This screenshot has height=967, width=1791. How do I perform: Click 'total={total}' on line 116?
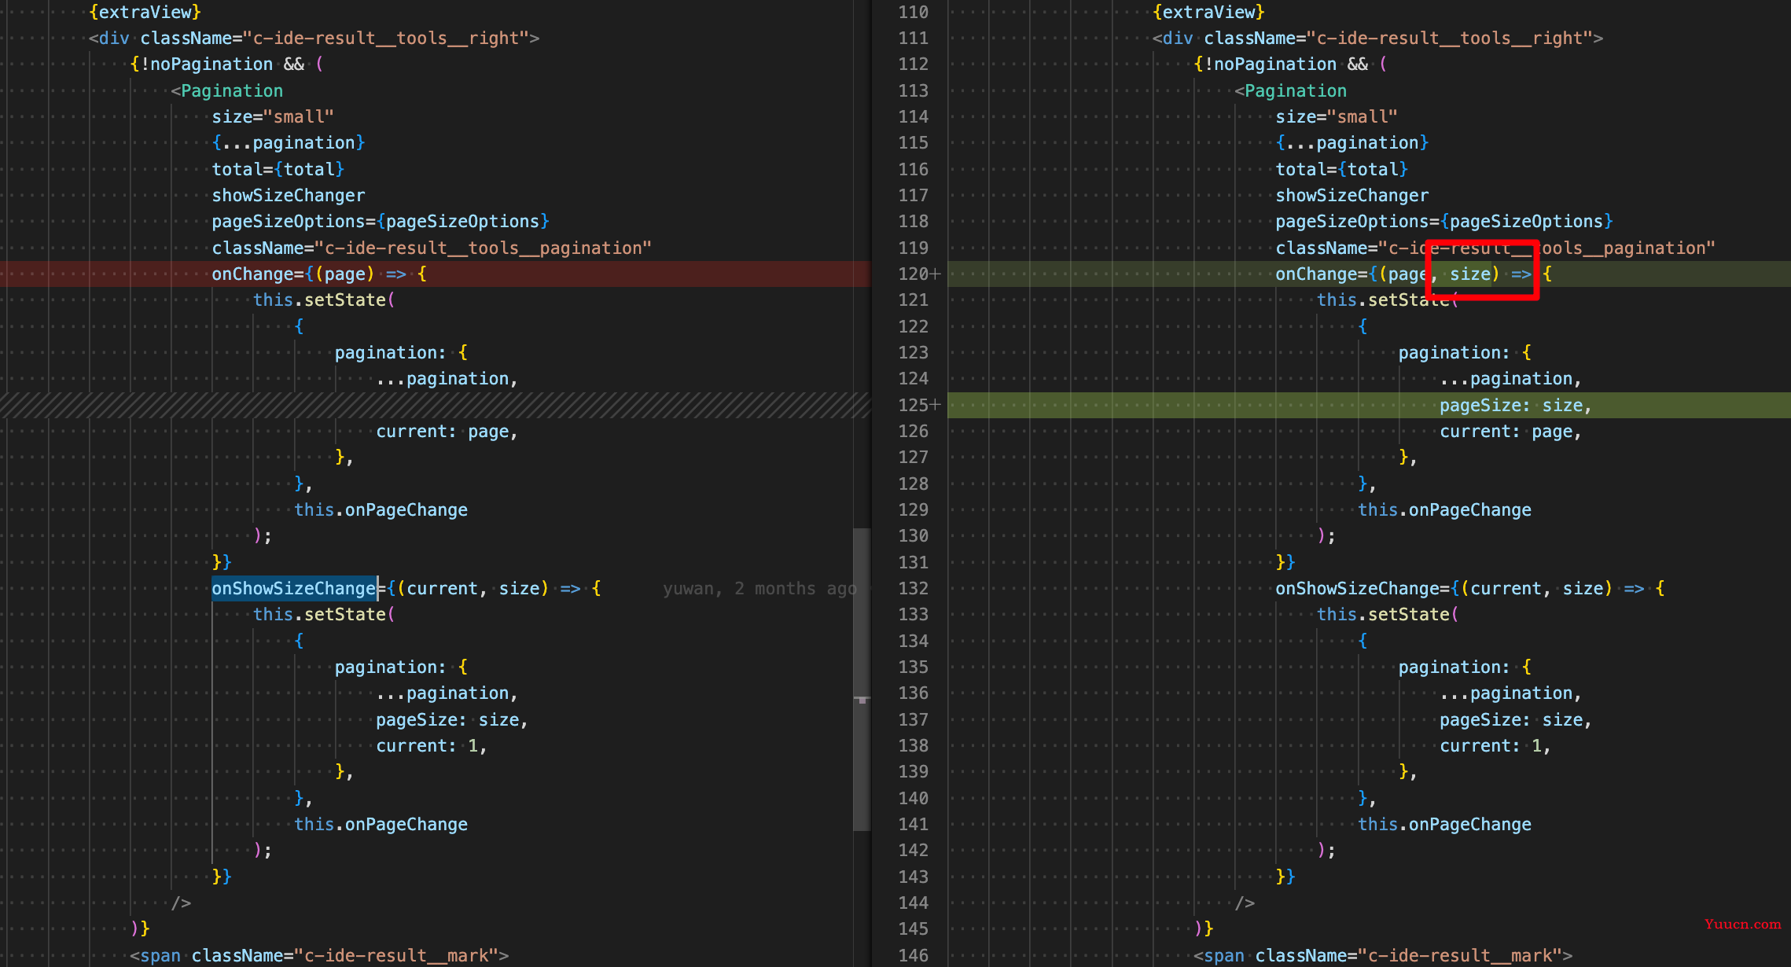tap(1342, 169)
